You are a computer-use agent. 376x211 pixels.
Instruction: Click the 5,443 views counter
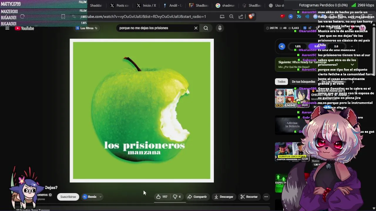(x=293, y=28)
